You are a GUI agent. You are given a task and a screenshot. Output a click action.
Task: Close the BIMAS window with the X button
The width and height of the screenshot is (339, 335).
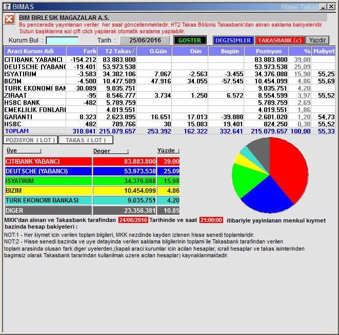pos(331,7)
